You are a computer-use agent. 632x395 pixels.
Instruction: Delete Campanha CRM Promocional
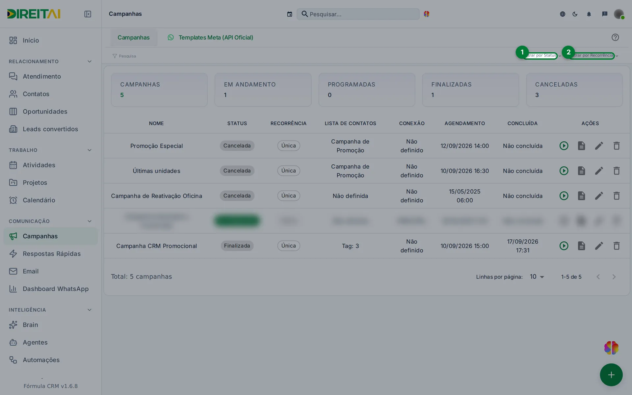[617, 246]
